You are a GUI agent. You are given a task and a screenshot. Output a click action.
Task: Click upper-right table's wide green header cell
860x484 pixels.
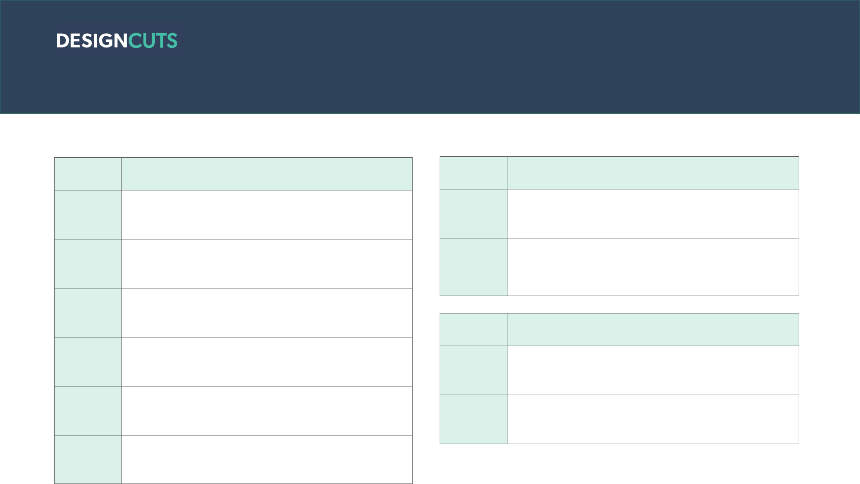coord(653,173)
